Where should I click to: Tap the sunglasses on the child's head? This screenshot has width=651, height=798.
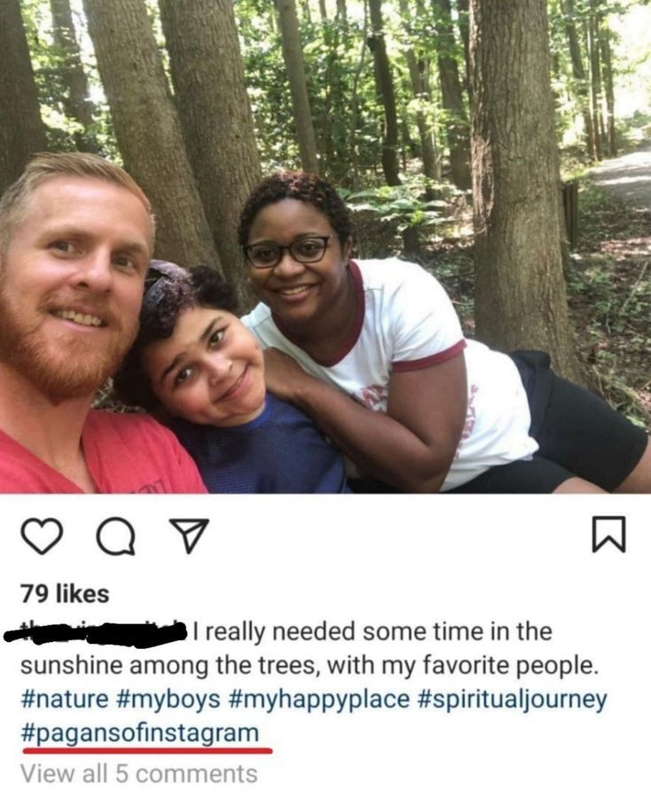(166, 286)
